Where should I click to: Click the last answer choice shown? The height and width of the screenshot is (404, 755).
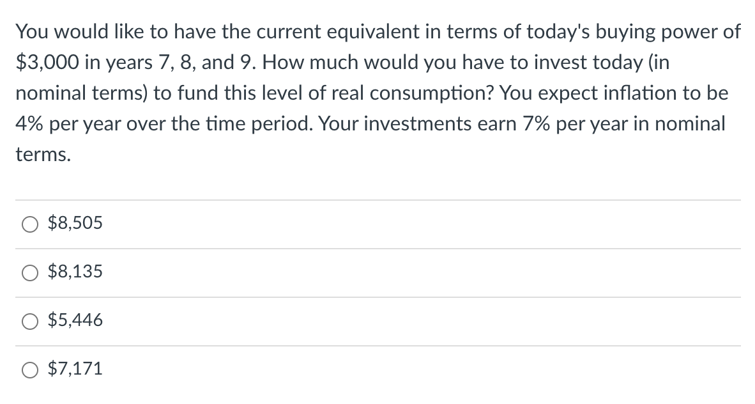tap(75, 369)
